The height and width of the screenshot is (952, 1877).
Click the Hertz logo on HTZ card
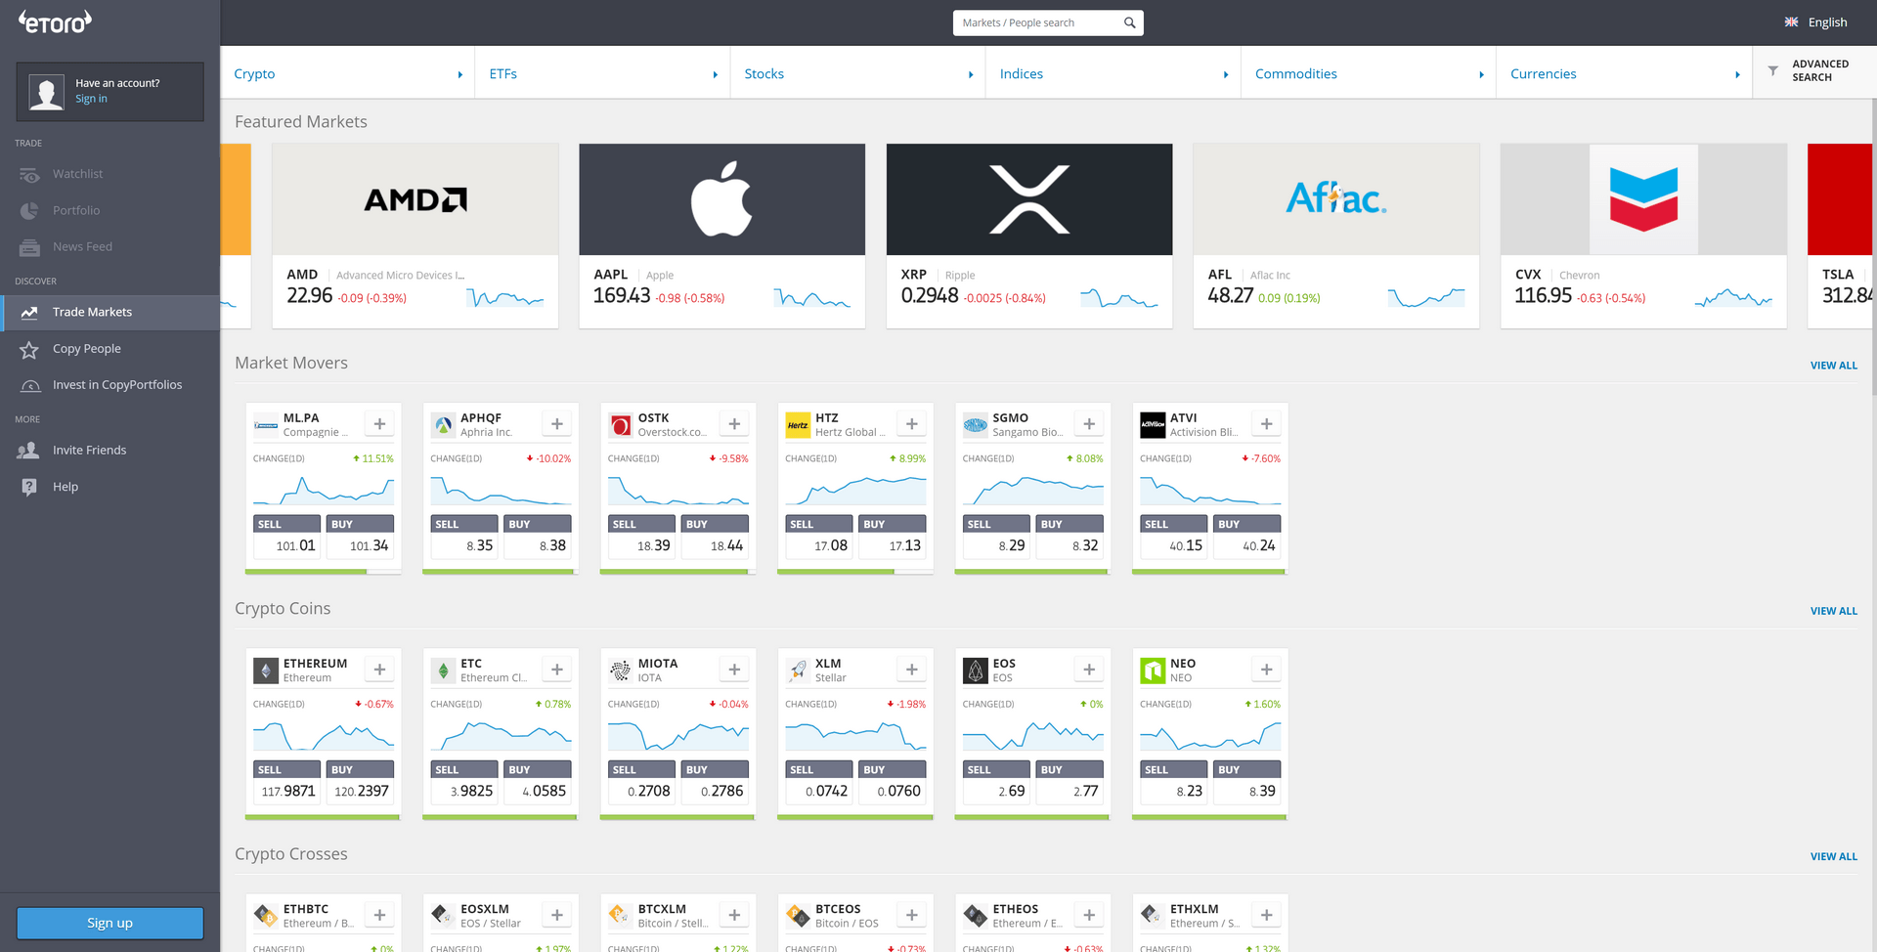798,425
